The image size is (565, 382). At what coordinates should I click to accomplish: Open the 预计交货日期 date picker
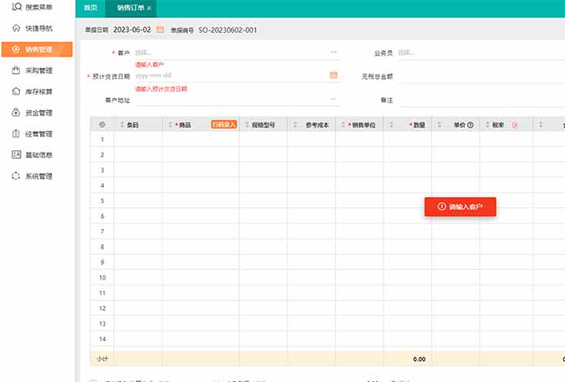click(333, 76)
